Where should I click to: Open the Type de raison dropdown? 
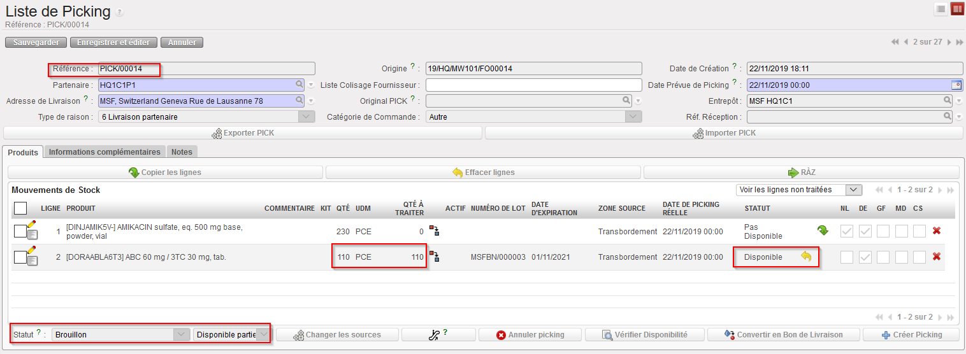[306, 117]
